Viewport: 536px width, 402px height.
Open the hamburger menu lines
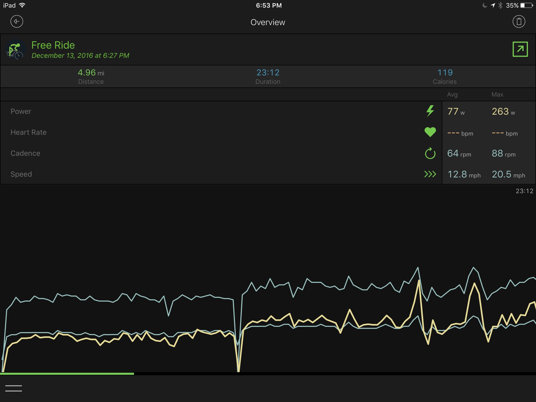pyautogui.click(x=14, y=388)
